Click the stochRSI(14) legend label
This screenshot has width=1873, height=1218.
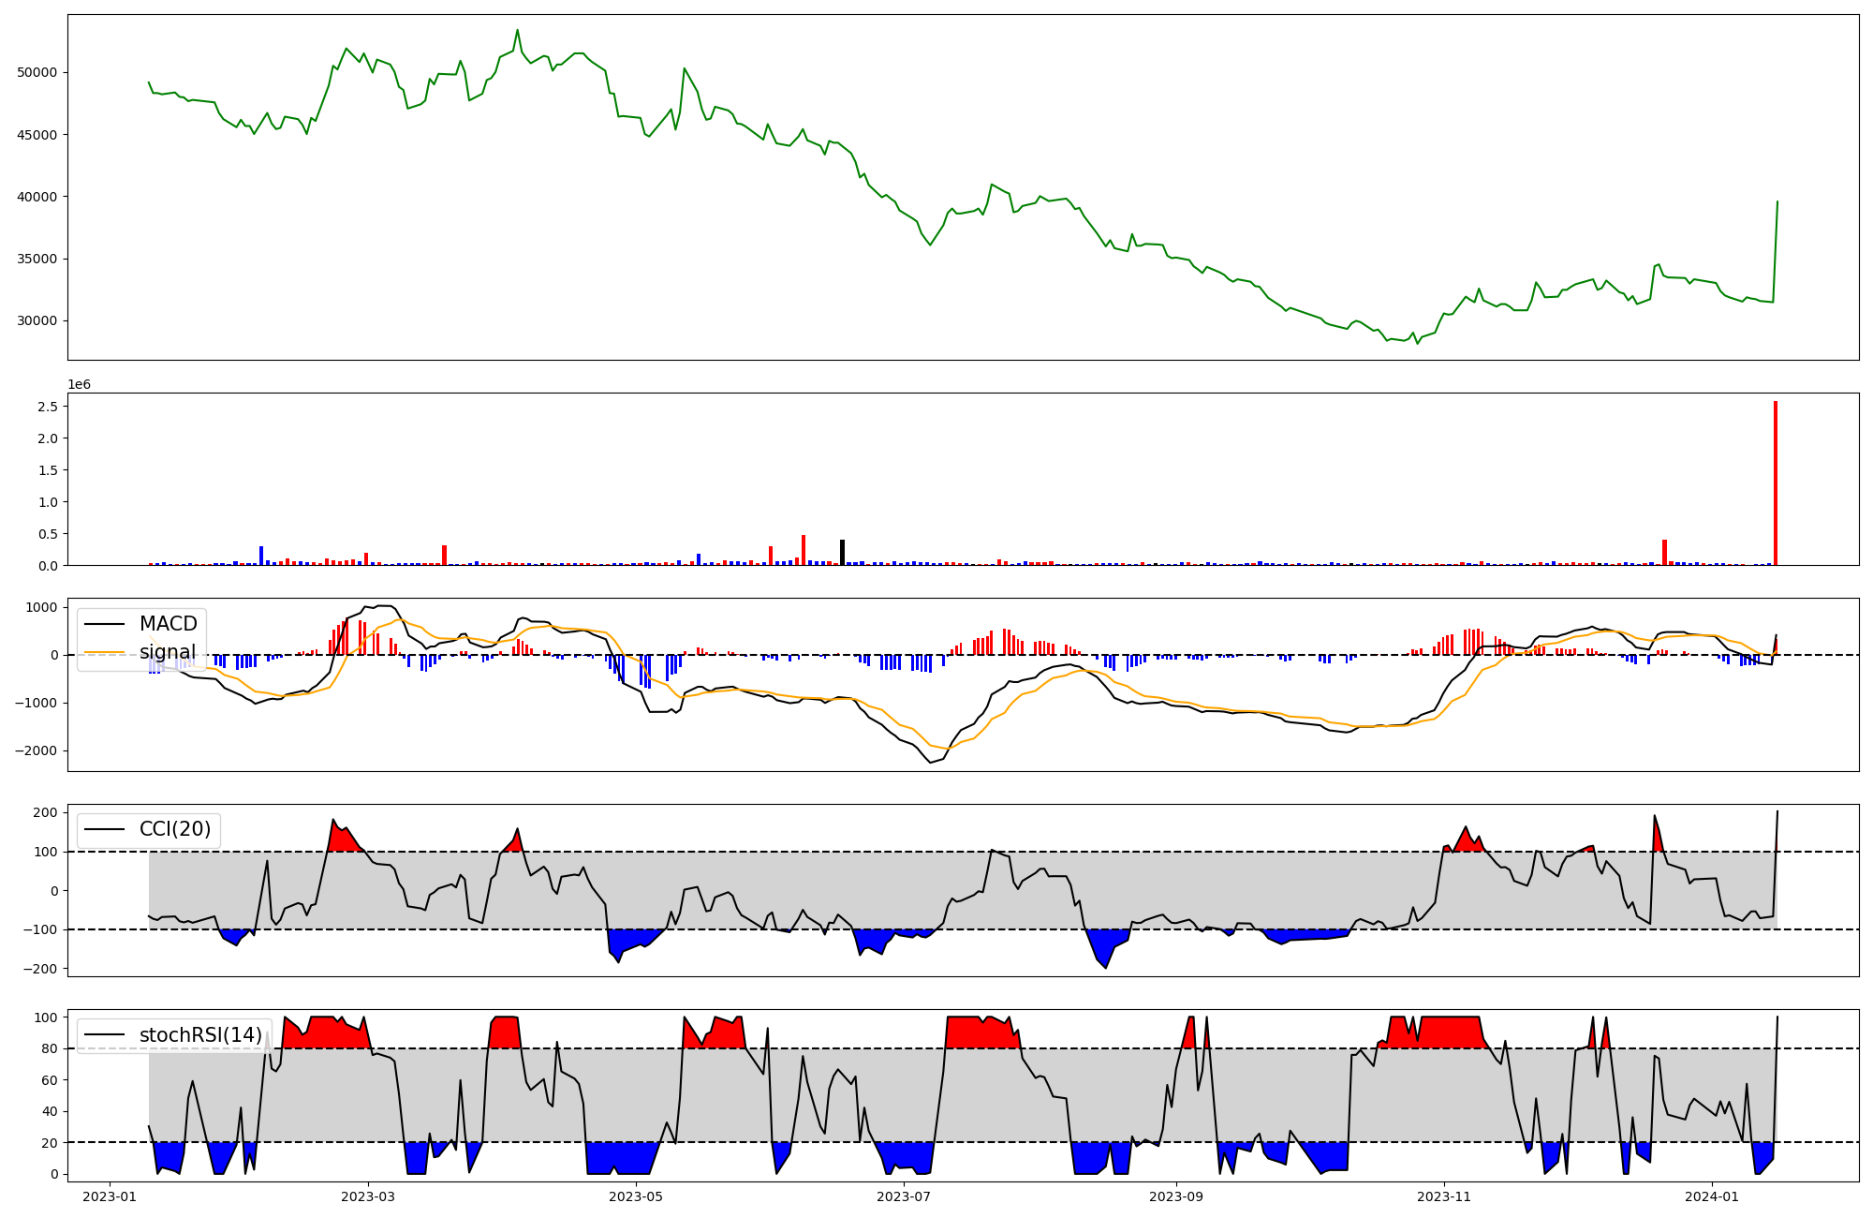pos(199,1035)
